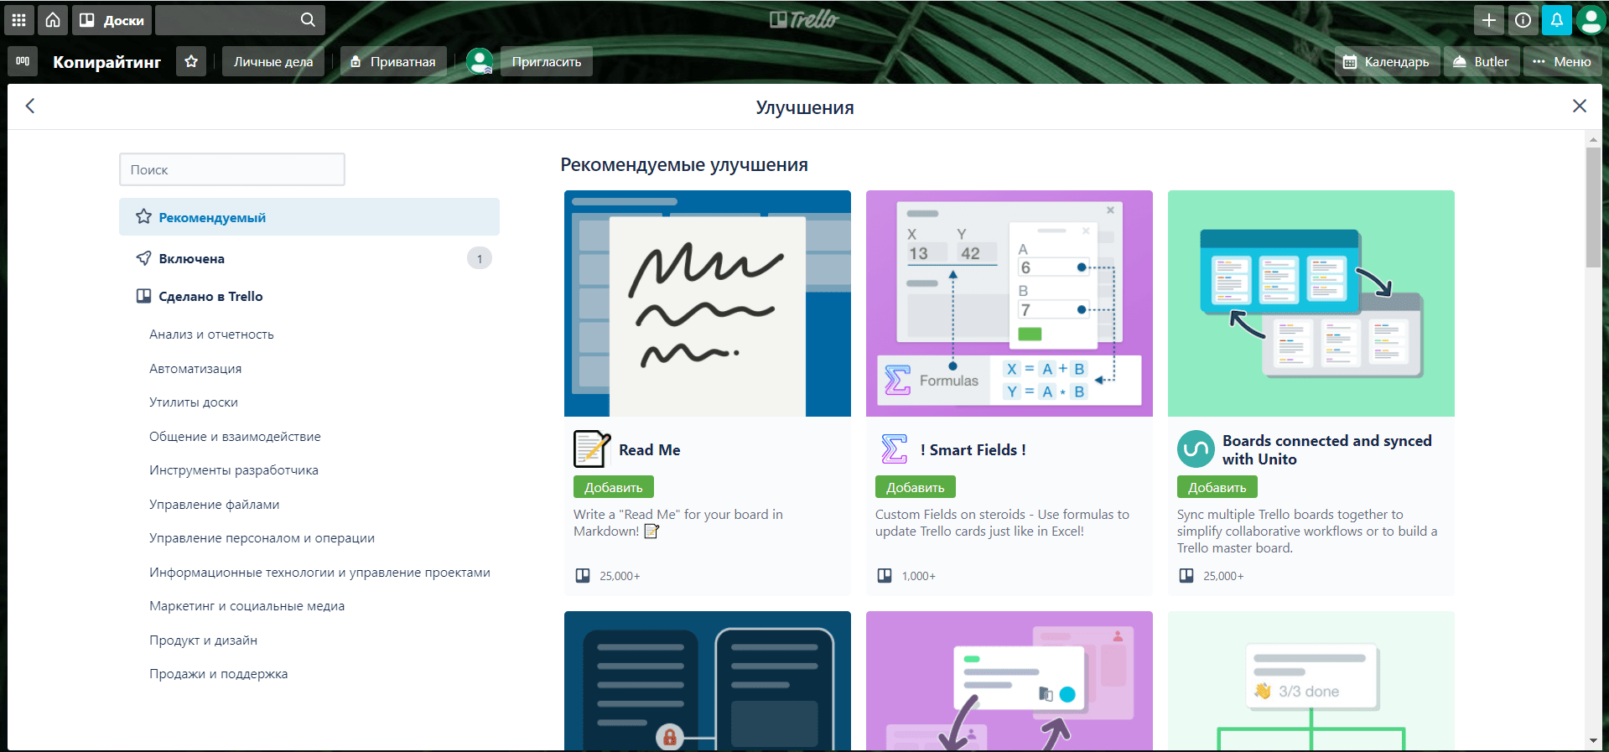Open the Read Me title
1609x752 pixels.
click(650, 450)
